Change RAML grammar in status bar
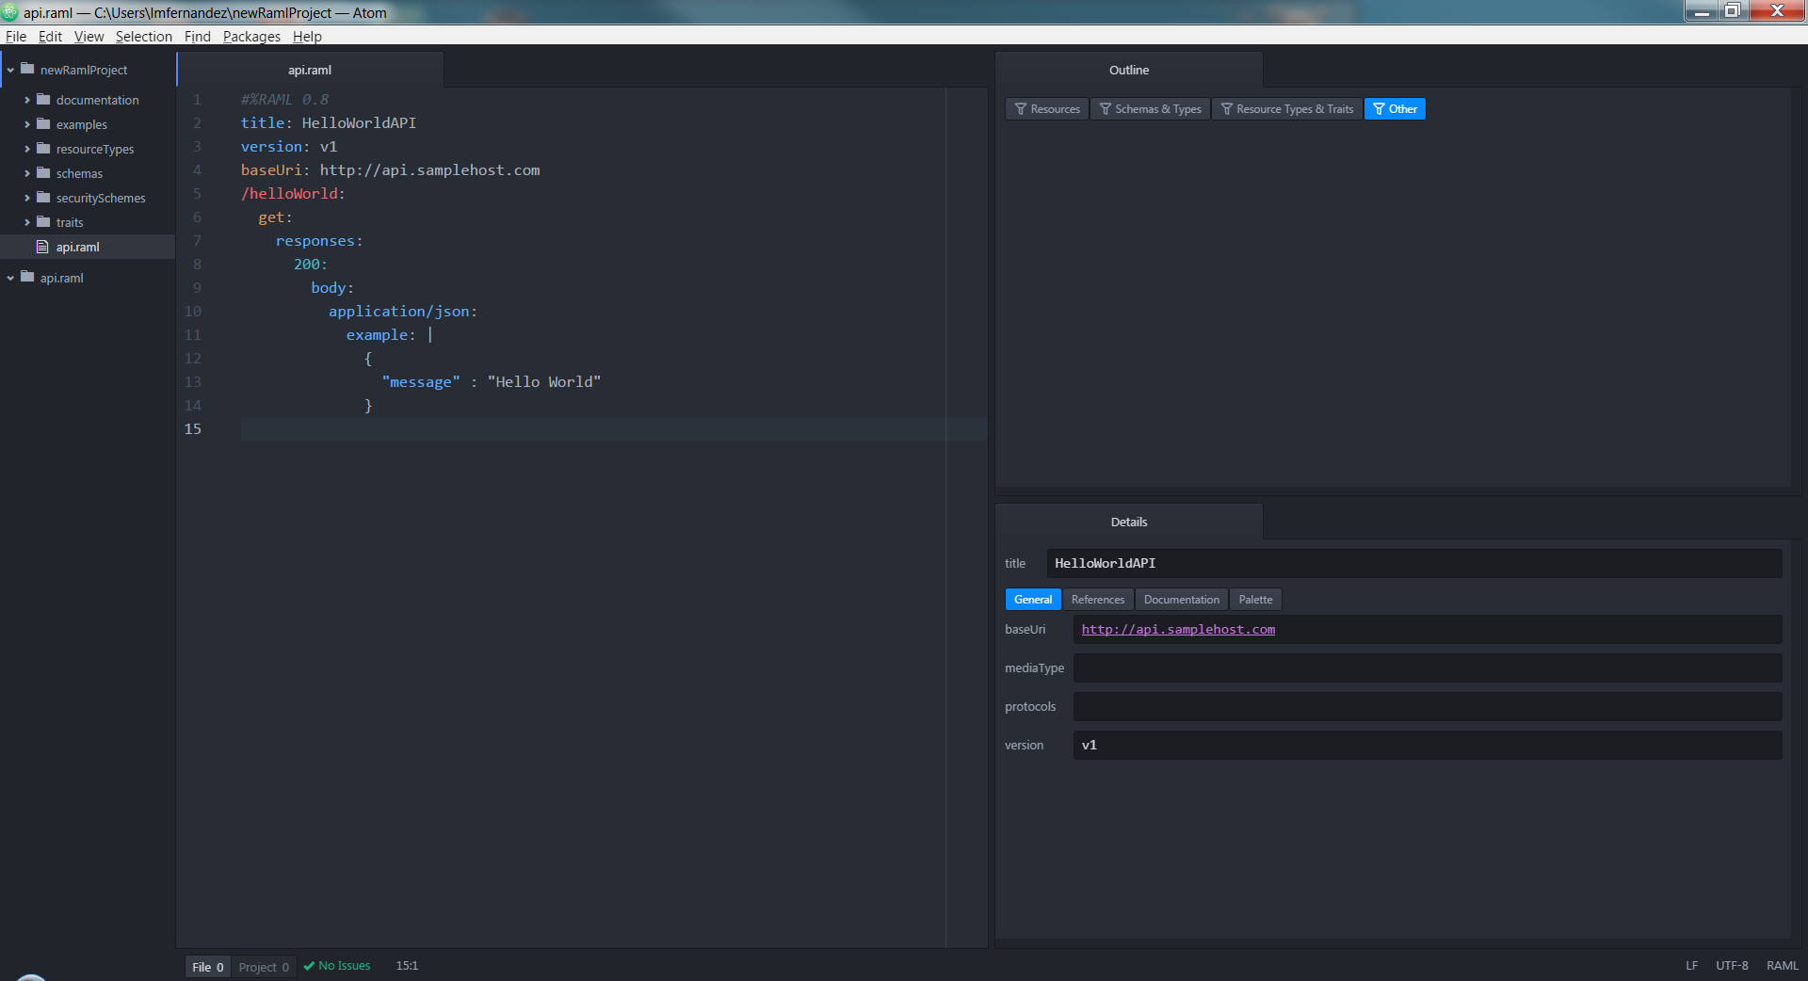This screenshot has width=1808, height=981. (x=1782, y=966)
